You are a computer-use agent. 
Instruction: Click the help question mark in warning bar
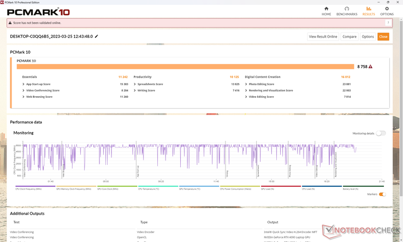388,23
